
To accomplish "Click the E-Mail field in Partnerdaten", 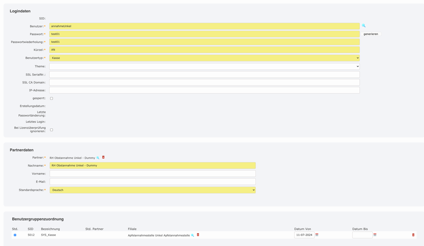I will pos(152,181).
